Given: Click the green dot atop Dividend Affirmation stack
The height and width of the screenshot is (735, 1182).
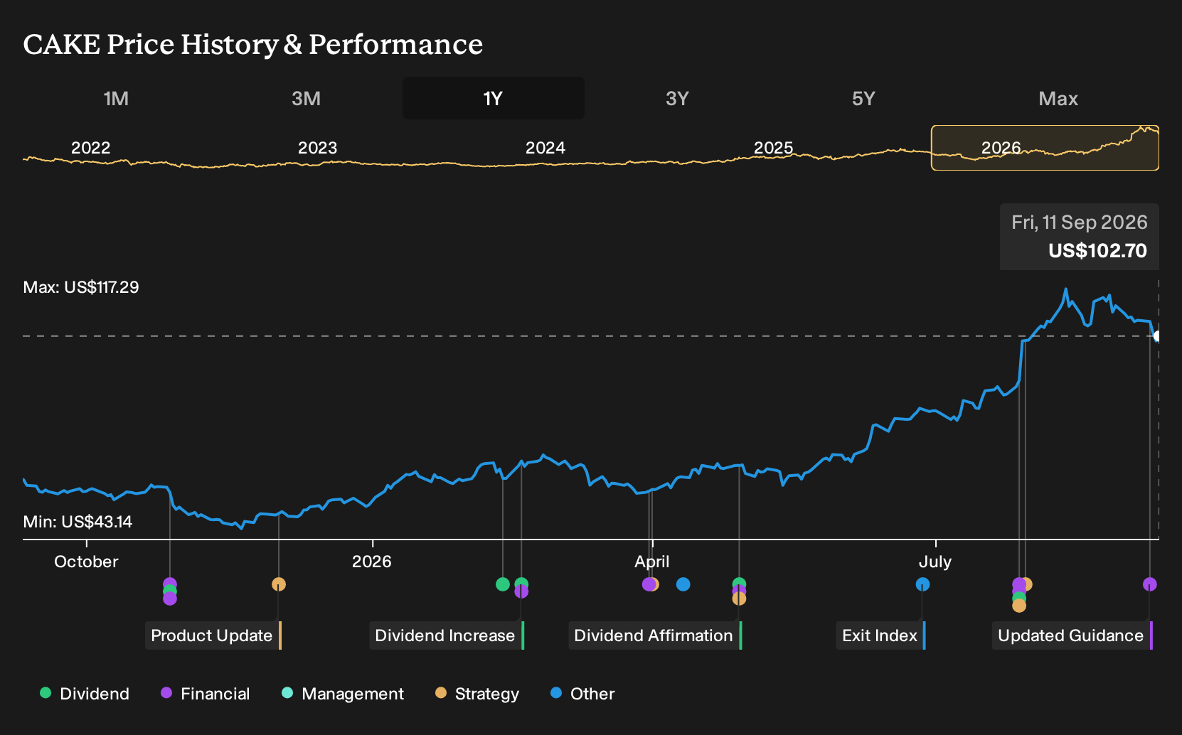Looking at the screenshot, I should [739, 584].
